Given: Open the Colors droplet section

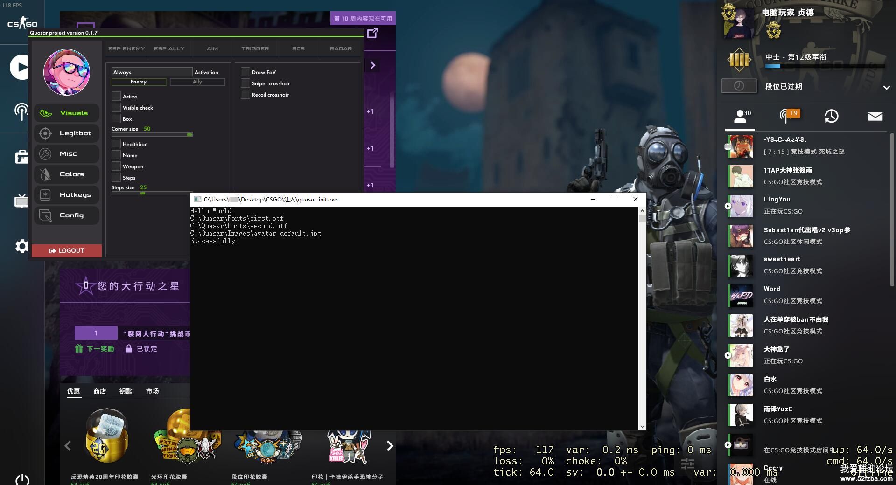Looking at the screenshot, I should tap(45, 174).
